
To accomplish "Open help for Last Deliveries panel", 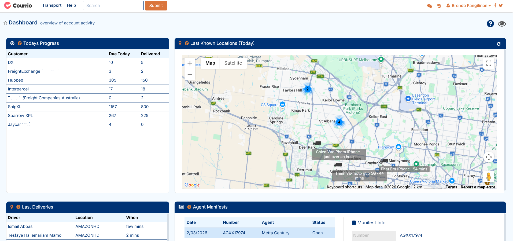I will pos(19,207).
